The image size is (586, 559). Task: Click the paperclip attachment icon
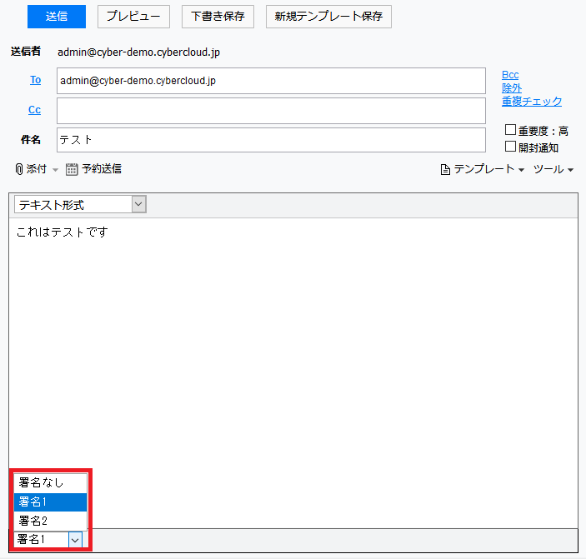pos(19,169)
